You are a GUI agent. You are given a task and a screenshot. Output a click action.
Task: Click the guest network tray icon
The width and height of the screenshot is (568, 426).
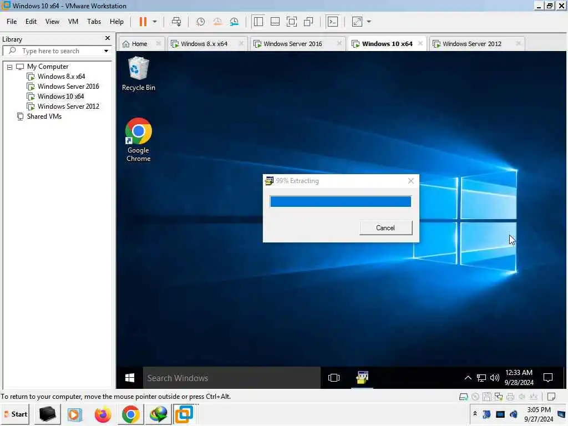481,378
